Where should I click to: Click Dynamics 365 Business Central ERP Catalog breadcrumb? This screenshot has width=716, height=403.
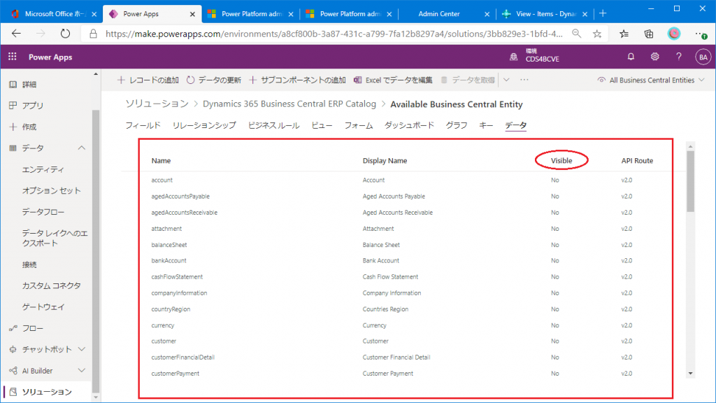[x=289, y=104]
